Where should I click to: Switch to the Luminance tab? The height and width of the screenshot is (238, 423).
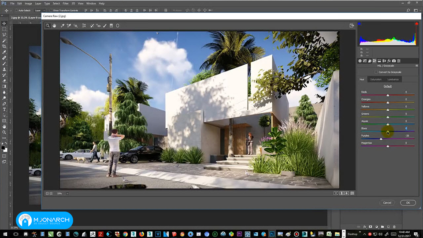coord(393,79)
